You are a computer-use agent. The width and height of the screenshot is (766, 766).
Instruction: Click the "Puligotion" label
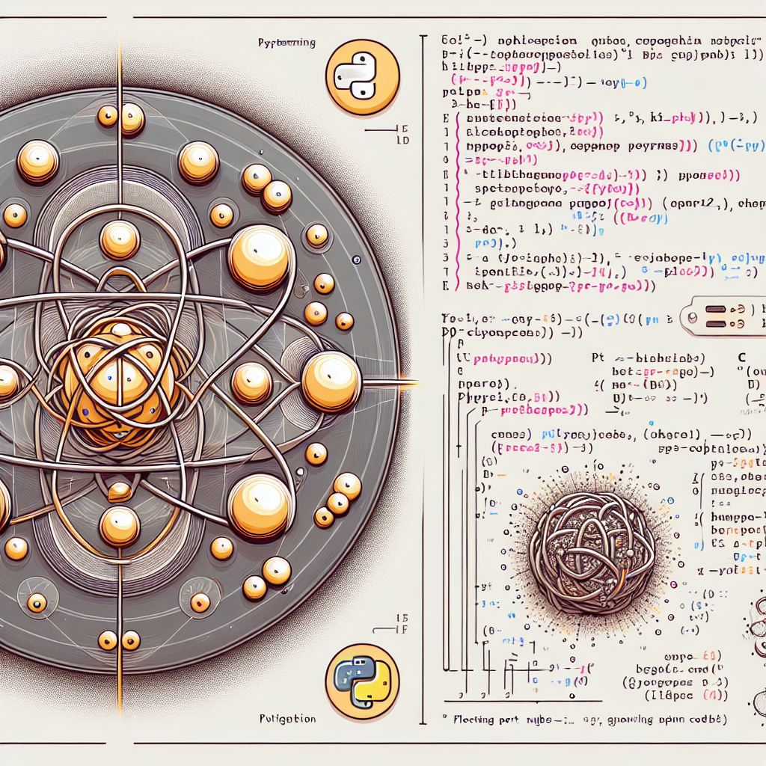coord(287,719)
